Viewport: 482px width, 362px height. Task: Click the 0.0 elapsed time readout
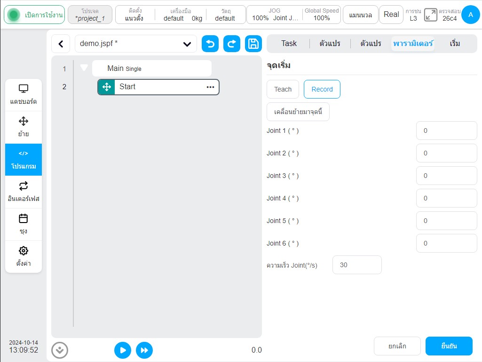256,350
